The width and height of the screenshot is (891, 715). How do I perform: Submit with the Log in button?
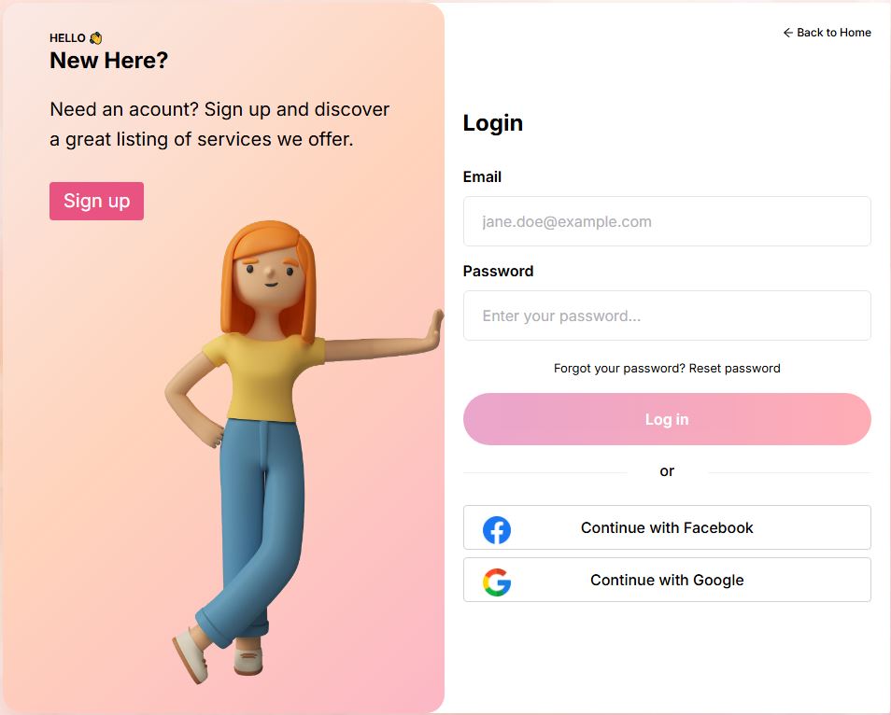pyautogui.click(x=667, y=419)
